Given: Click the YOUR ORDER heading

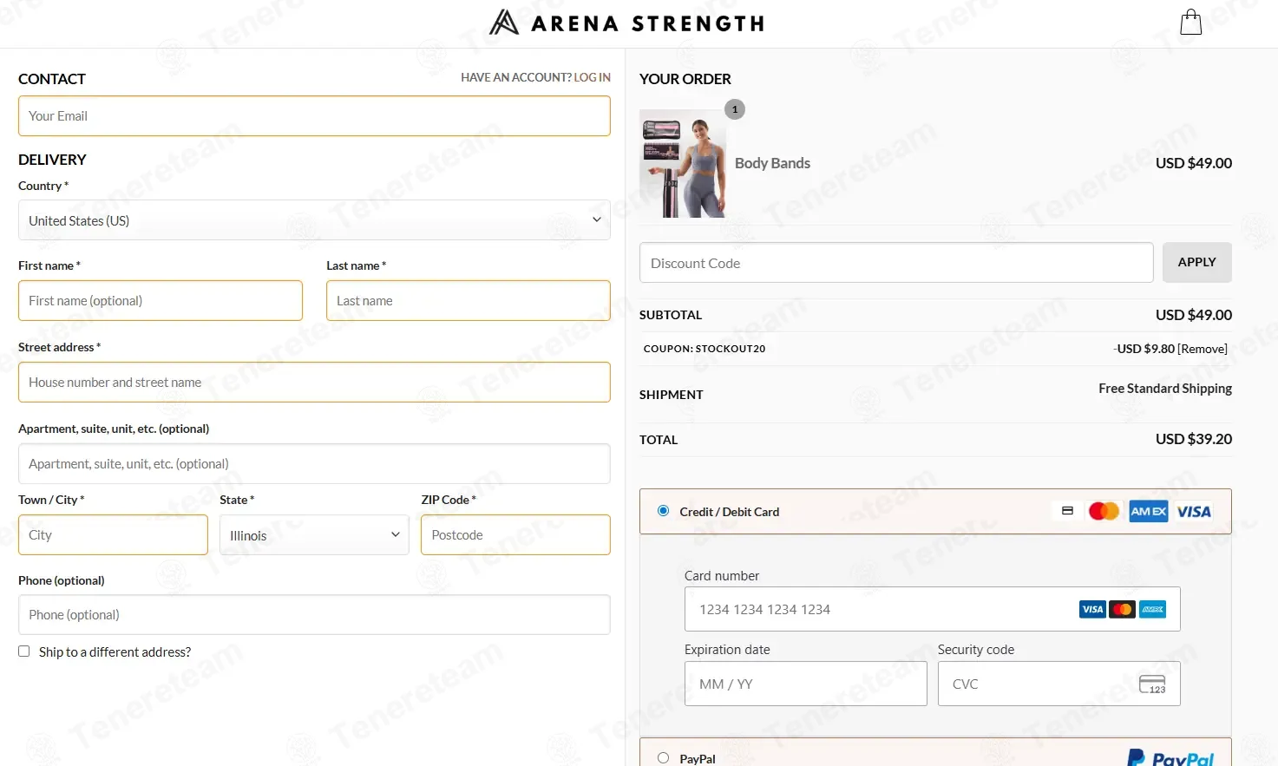Looking at the screenshot, I should (x=685, y=79).
